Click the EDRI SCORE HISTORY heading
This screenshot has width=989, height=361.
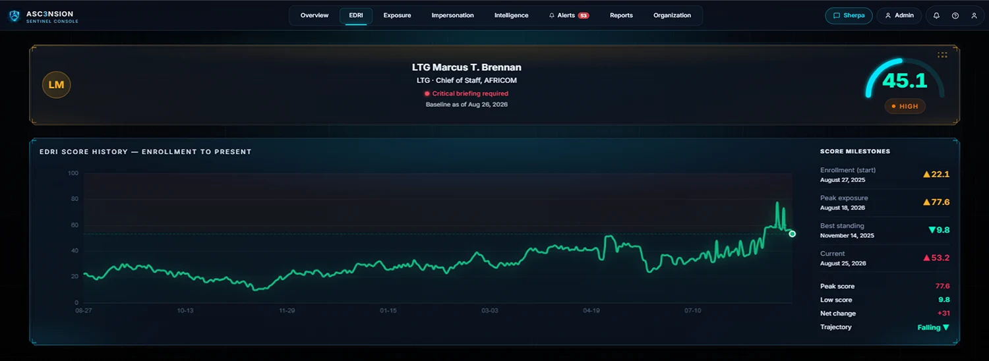[x=145, y=152]
